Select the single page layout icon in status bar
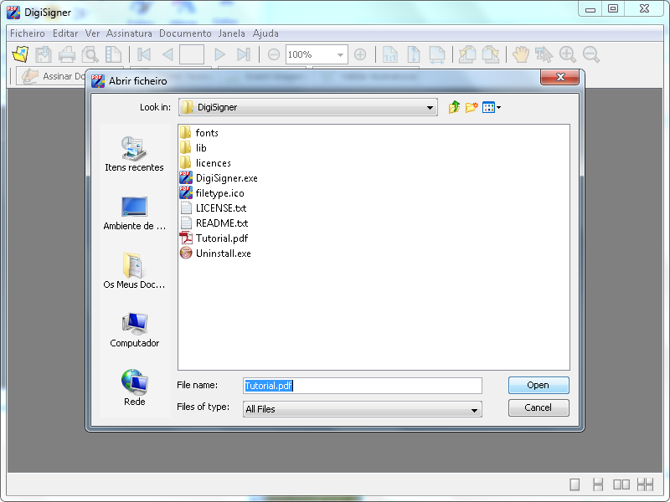Viewport: 670px width, 502px height. (x=575, y=484)
